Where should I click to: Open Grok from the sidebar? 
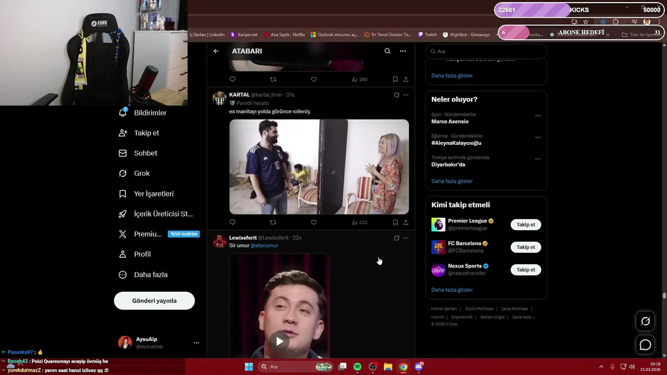pos(134,173)
